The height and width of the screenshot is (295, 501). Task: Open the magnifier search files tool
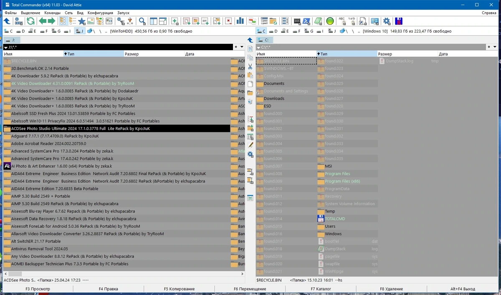[x=142, y=21]
